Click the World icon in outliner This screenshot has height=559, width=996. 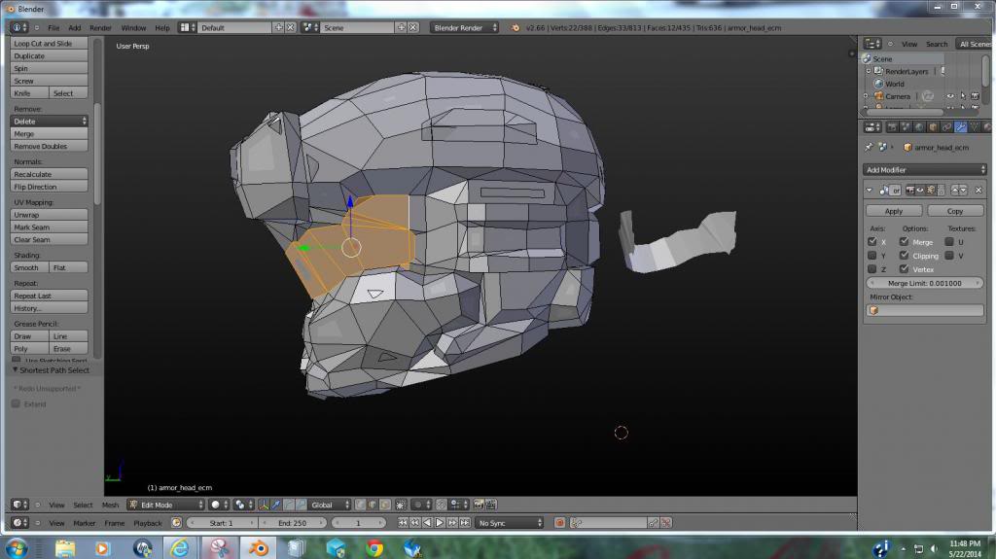878,84
